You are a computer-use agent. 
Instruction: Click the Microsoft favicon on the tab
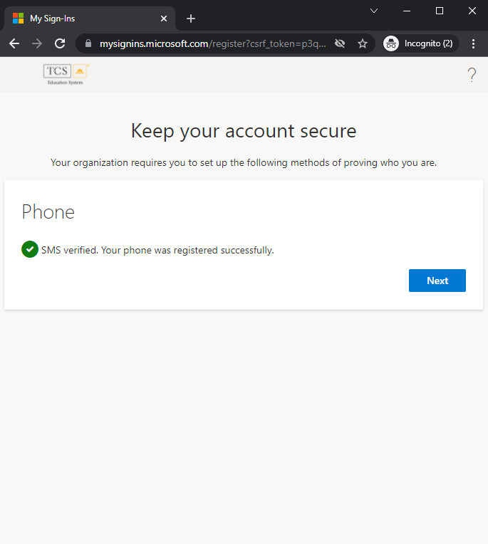tap(18, 18)
